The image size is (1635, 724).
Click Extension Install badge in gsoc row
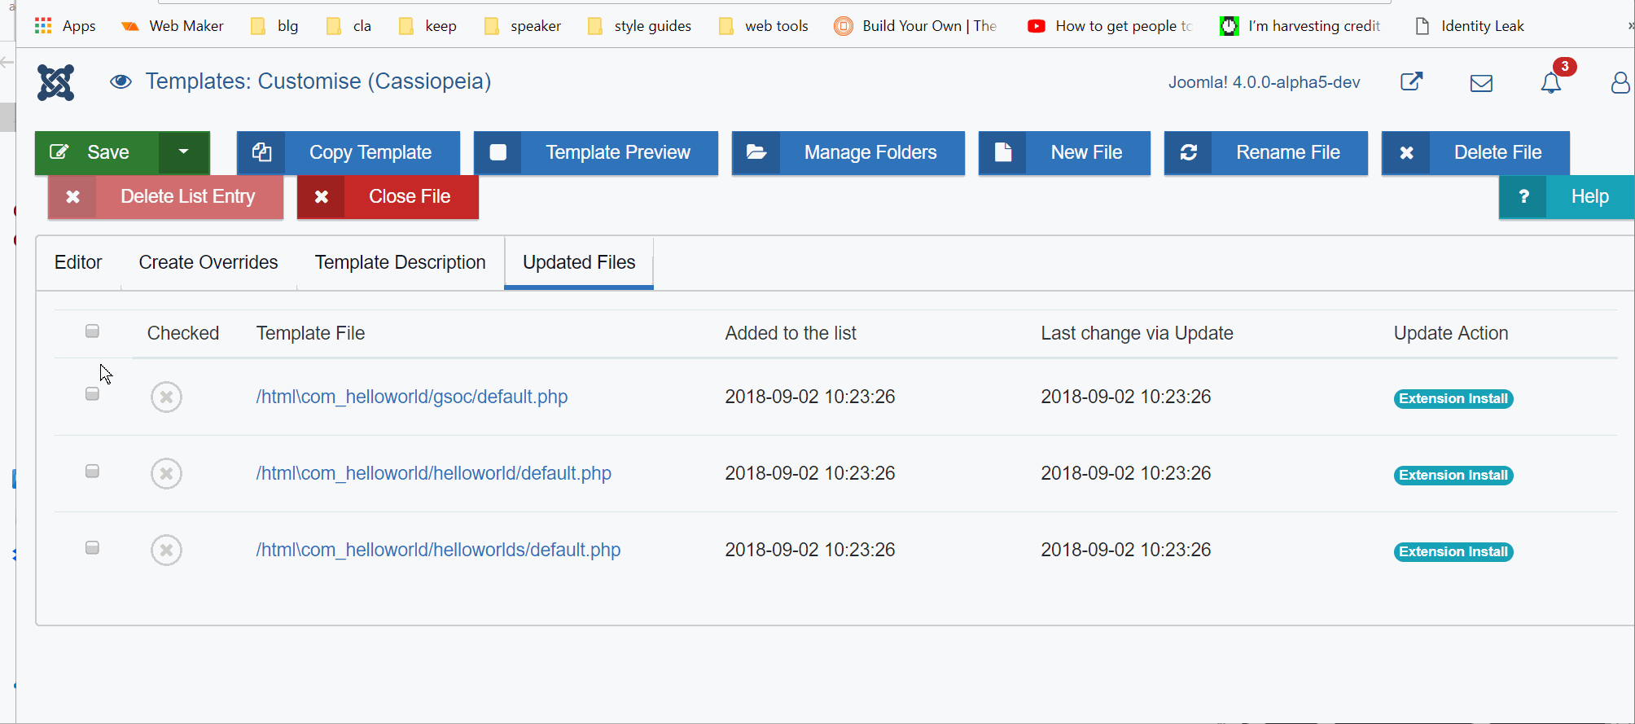1453,398
